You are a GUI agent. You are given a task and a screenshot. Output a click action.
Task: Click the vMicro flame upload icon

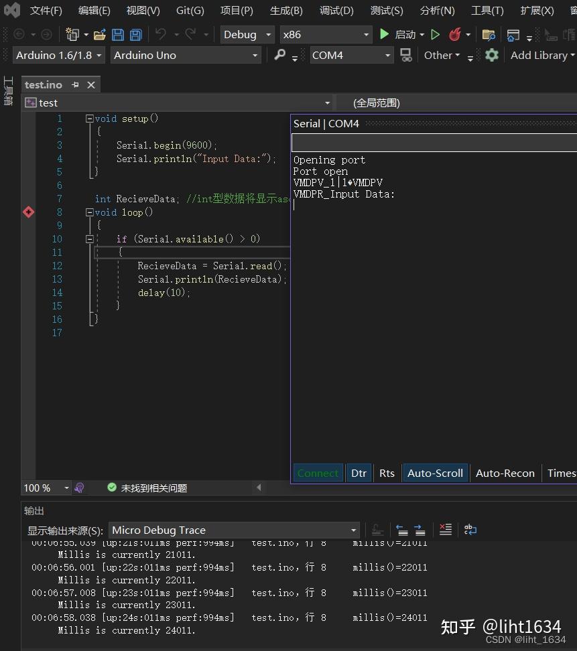456,34
